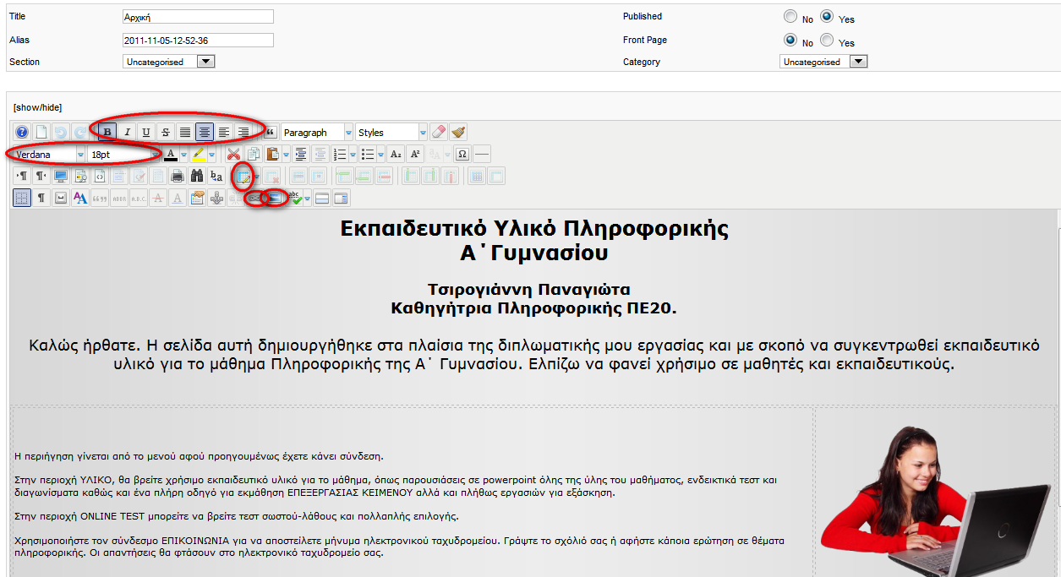Click the Insert Table icon
1061x577 pixels.
click(243, 176)
